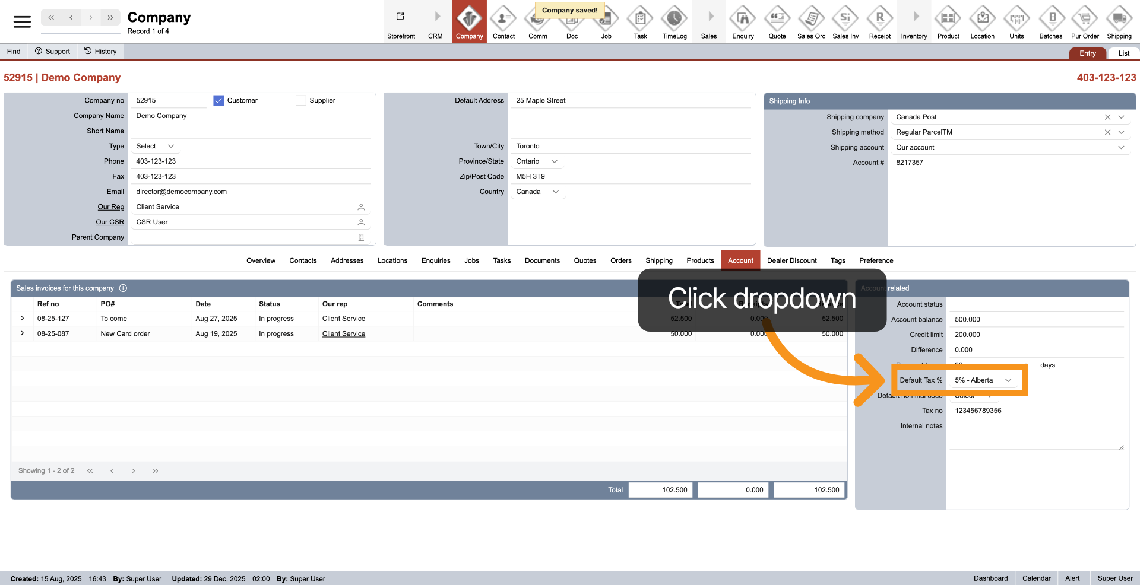Switch to the List view toggle
This screenshot has height=585, width=1140.
point(1123,53)
